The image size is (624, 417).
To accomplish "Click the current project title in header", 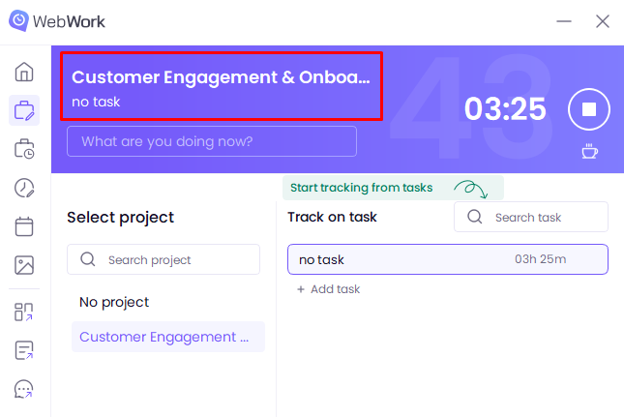I will pos(221,78).
